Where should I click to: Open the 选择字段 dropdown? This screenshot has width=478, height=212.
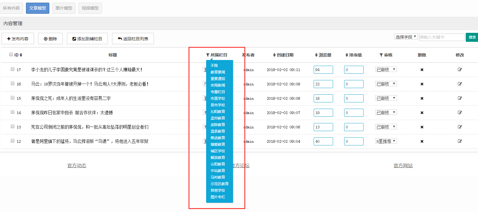click(406, 37)
